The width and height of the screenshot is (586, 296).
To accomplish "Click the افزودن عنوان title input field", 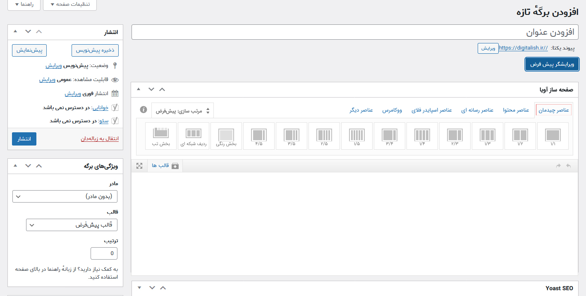I will (x=355, y=32).
